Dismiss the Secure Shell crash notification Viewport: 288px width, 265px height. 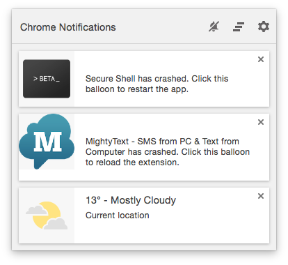pyautogui.click(x=261, y=59)
